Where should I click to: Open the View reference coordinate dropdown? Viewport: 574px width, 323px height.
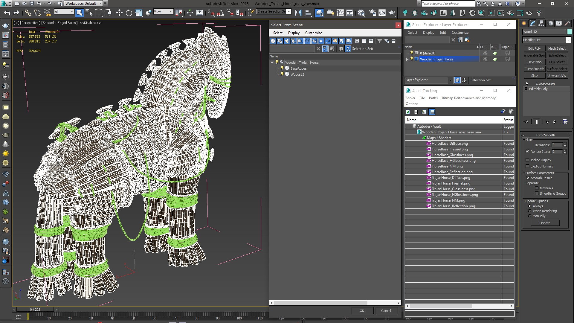click(163, 12)
